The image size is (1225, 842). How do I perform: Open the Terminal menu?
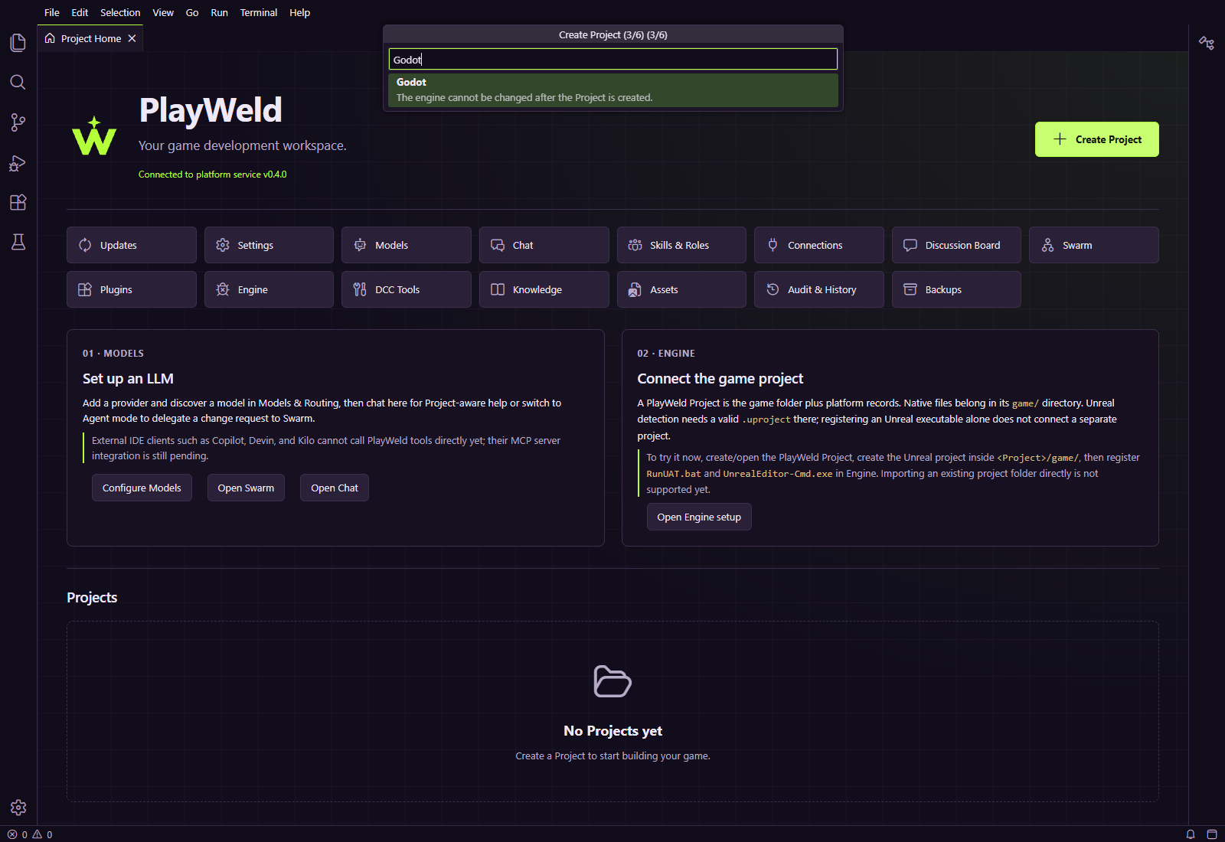[x=259, y=12]
